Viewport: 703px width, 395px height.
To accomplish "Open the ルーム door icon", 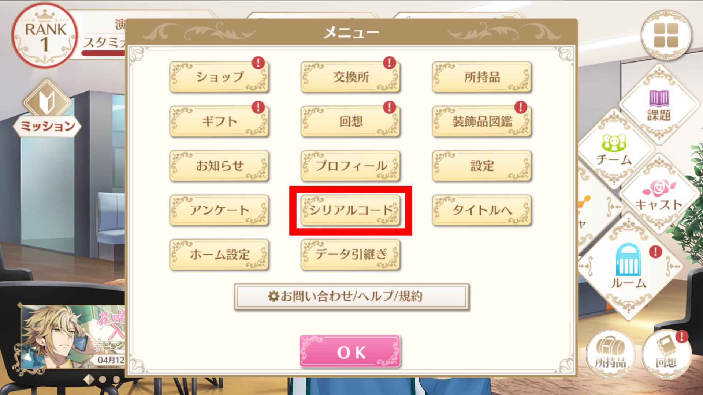I will tap(628, 267).
